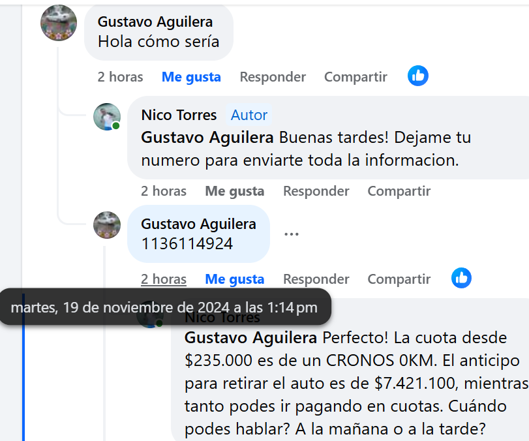
Task: Open Nico Torres name next to Autor badge
Action: (179, 115)
